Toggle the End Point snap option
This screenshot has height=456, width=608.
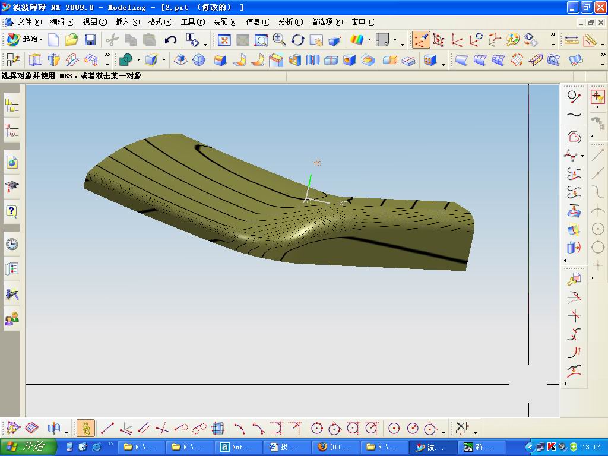[x=597, y=154]
